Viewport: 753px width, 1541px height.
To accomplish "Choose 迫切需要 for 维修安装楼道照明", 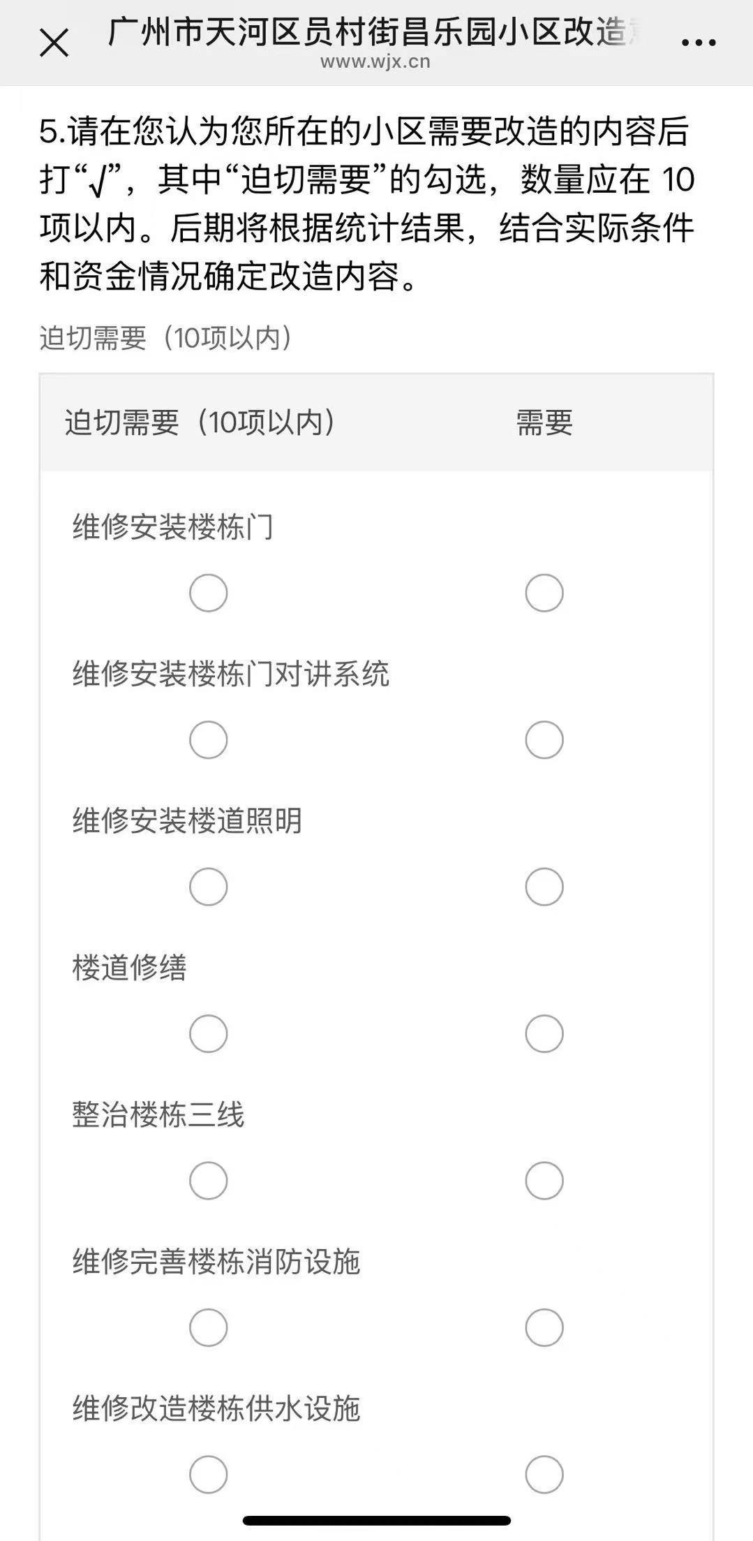I will point(209,887).
